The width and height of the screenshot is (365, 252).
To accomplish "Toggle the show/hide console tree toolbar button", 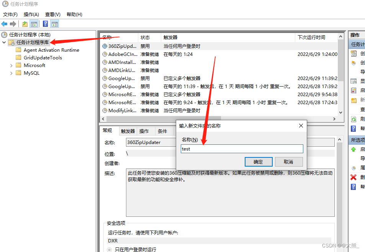I will pyautogui.click(x=34, y=24).
